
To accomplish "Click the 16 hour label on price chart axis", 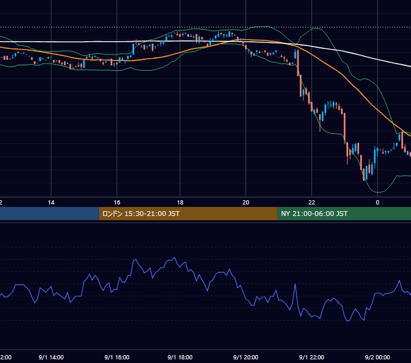I will coord(117,203).
